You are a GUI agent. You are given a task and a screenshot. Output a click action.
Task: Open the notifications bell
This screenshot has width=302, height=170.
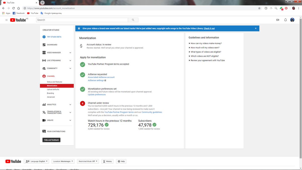(x=285, y=20)
